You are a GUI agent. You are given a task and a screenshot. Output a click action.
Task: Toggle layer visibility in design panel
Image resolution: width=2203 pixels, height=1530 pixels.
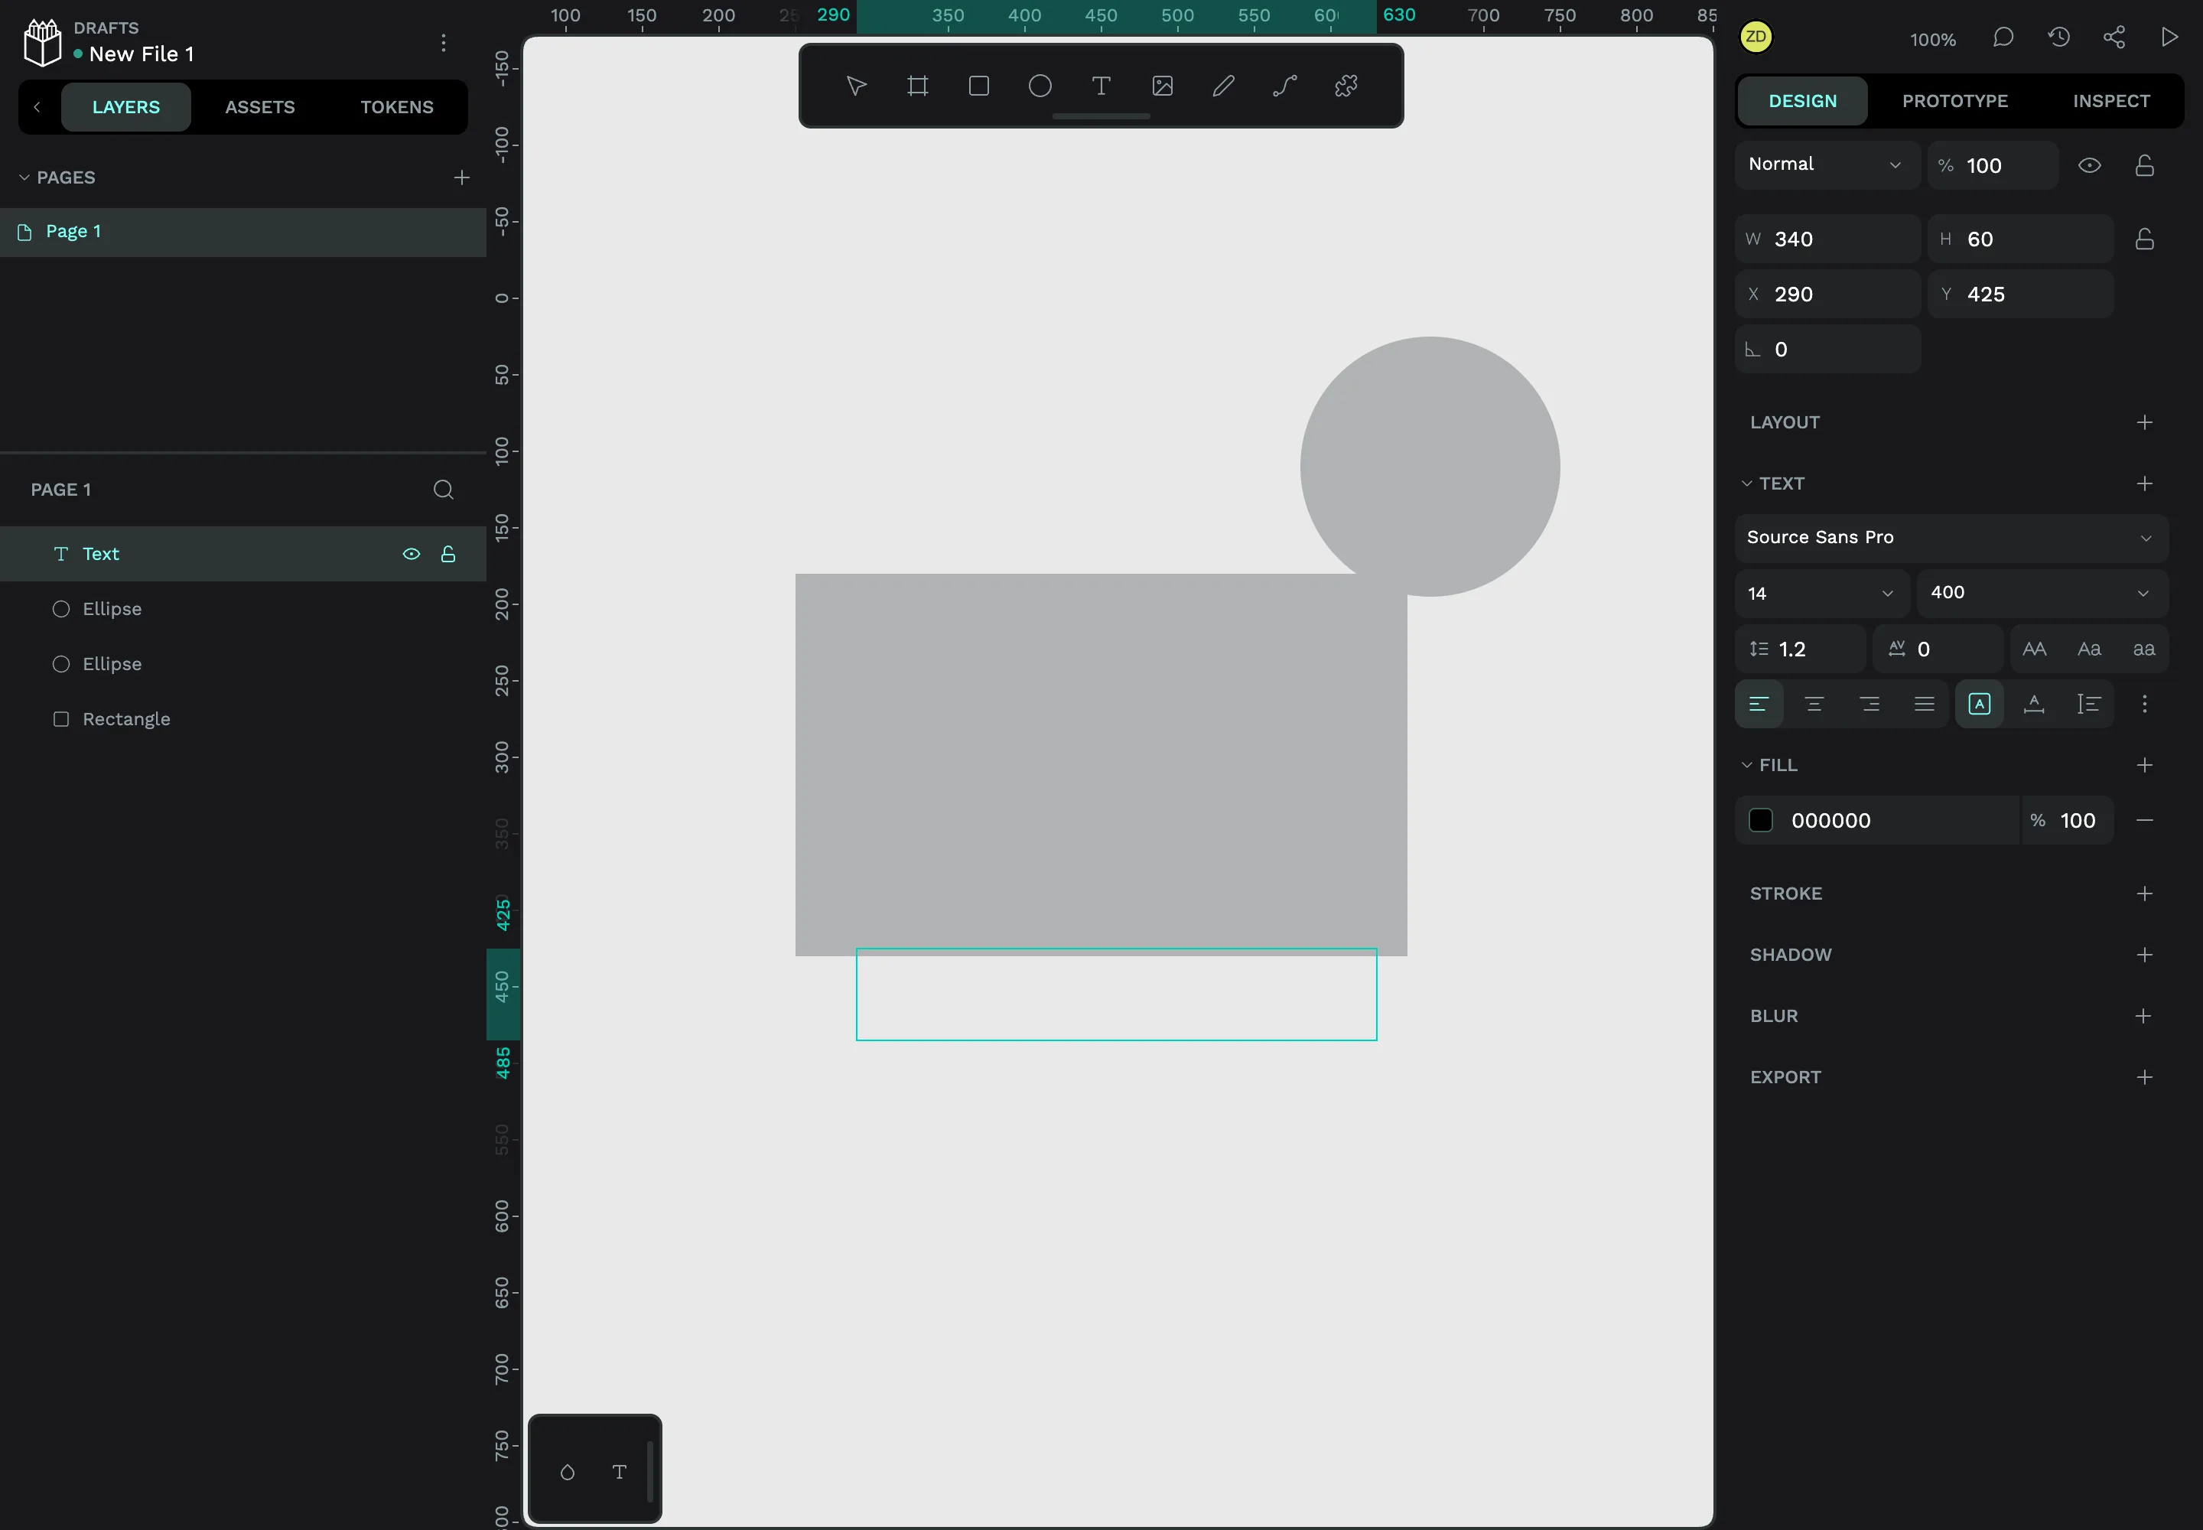(2090, 165)
